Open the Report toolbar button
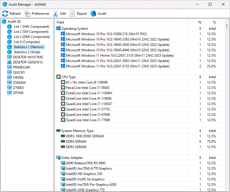 pos(72,14)
